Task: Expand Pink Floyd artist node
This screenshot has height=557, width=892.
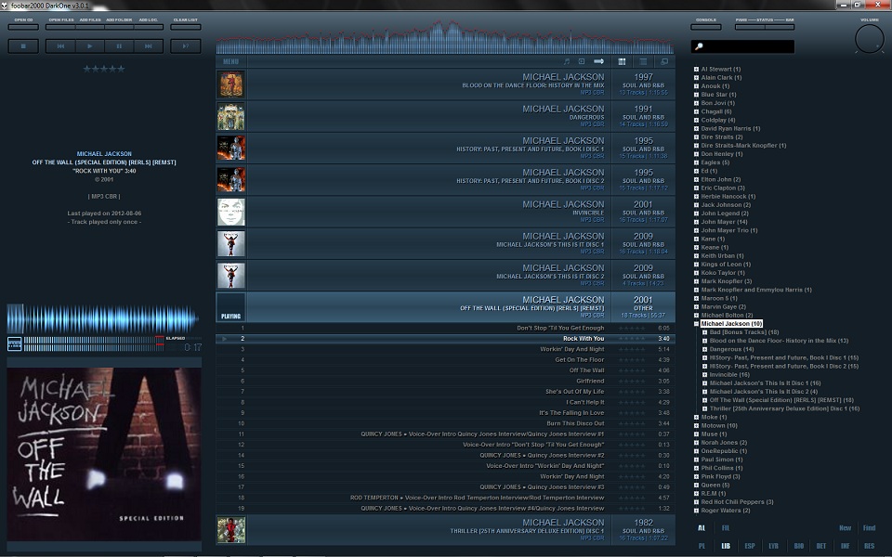Action: 696,476
